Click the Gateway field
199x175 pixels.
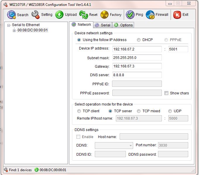tap(137, 66)
